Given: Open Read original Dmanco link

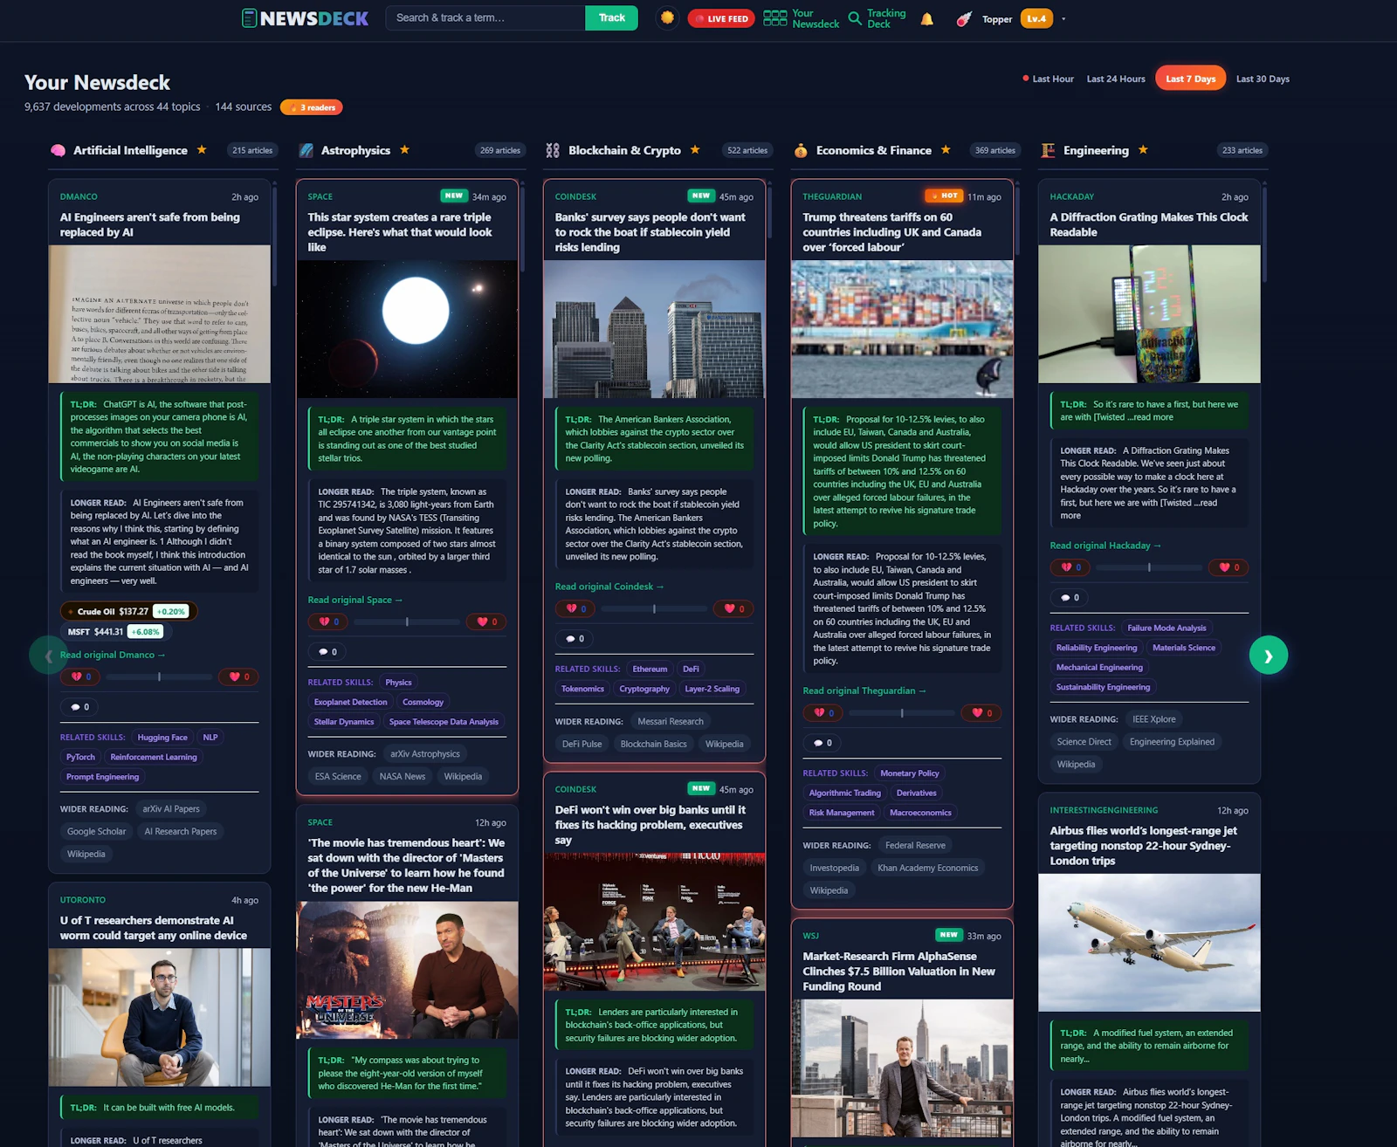Looking at the screenshot, I should (x=112, y=655).
